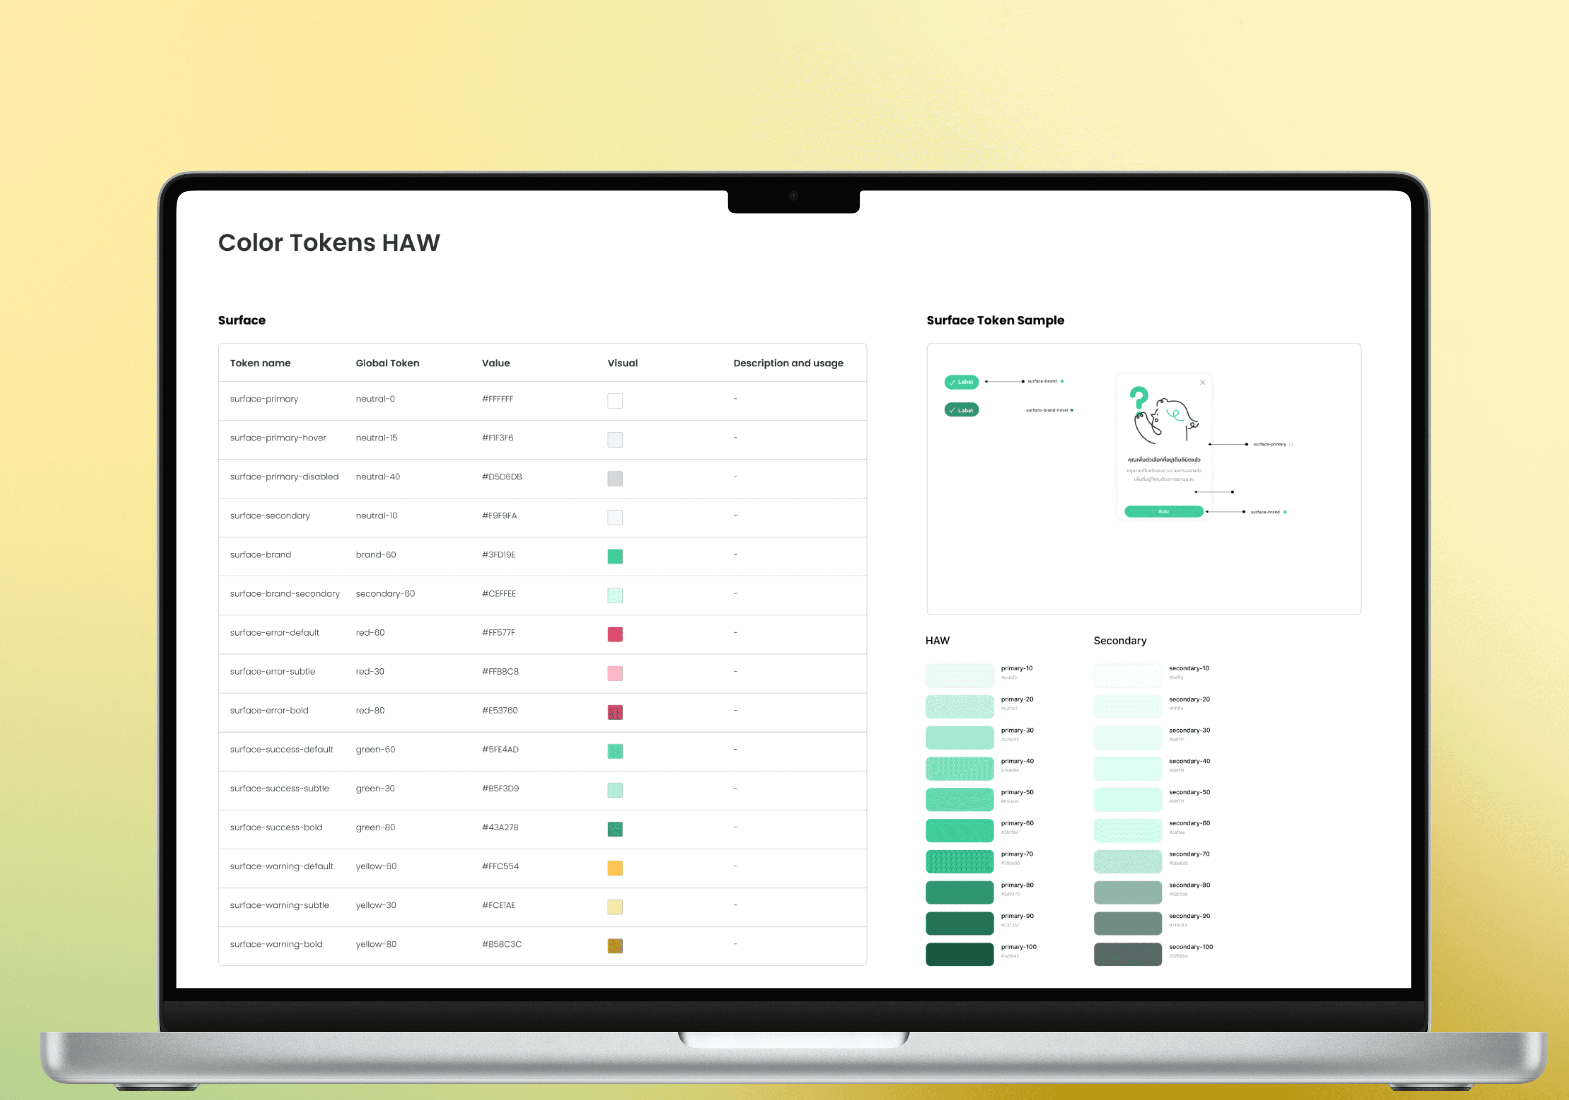
Task: Click the "Visual" column header
Action: click(623, 363)
